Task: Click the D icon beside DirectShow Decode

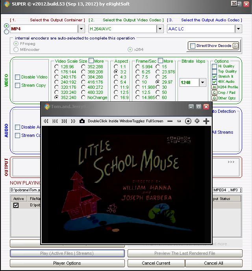Action: [235, 46]
